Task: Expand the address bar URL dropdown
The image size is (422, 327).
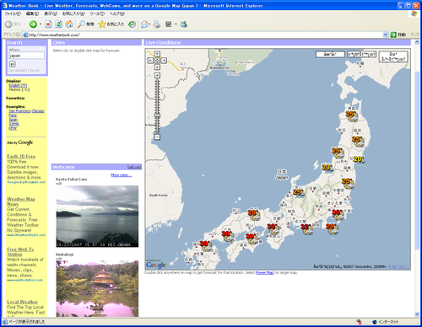Action: (x=386, y=35)
